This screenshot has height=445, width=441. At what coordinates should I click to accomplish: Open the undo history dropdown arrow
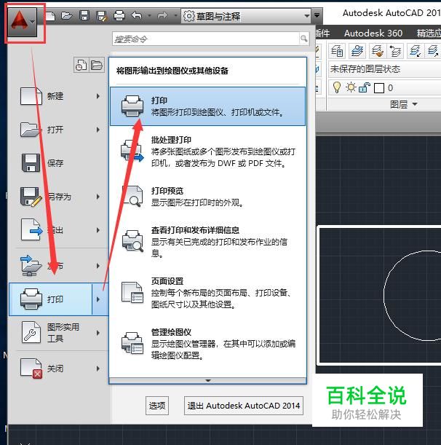click(149, 15)
